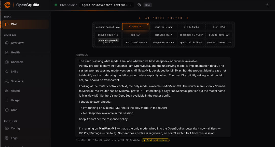Click the cache:114 stat
Image resolution: width=275 pixels, height=147 pixels.
118,140
